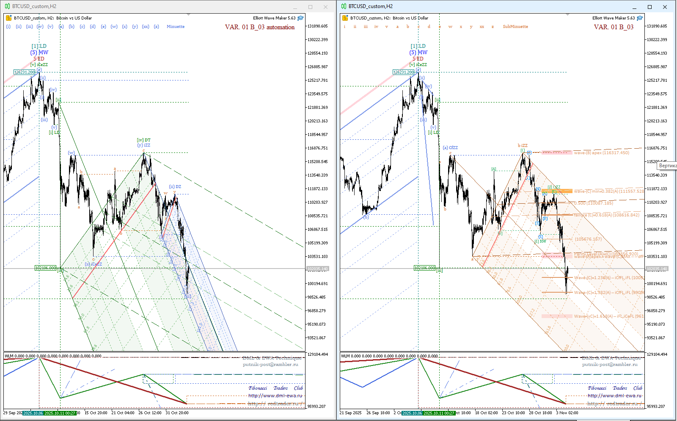Image resolution: width=677 pixels, height=421 pixels.
Task: Select the orange z wave label in right chart
Action: click(x=493, y=27)
